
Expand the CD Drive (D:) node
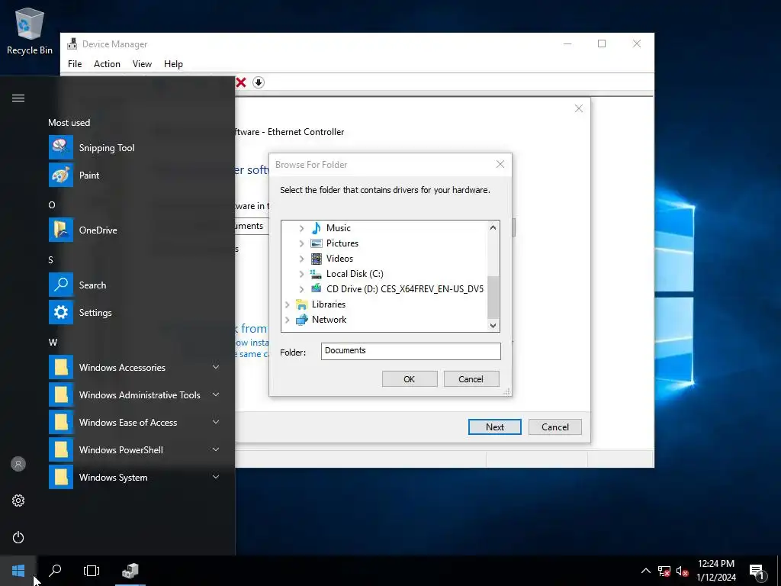[x=301, y=289]
